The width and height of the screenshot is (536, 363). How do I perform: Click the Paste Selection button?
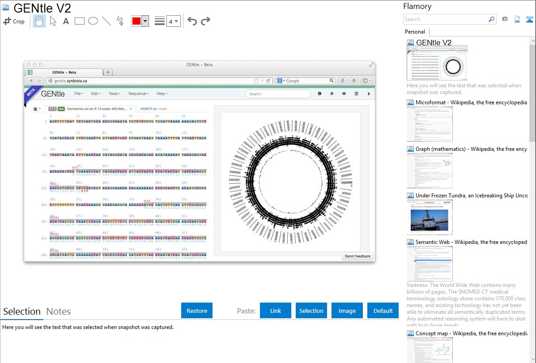tap(311, 311)
